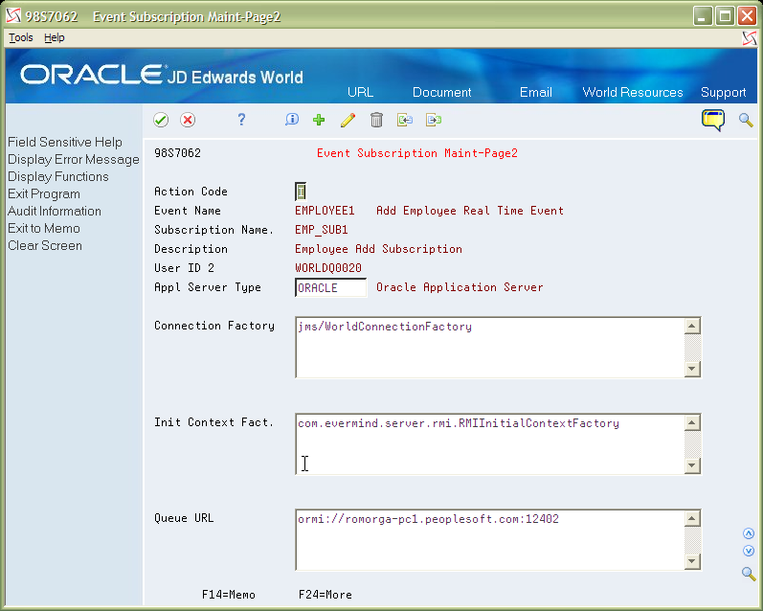The width and height of the screenshot is (763, 611).
Task: Select Display Functions in sidebar
Action: click(57, 177)
